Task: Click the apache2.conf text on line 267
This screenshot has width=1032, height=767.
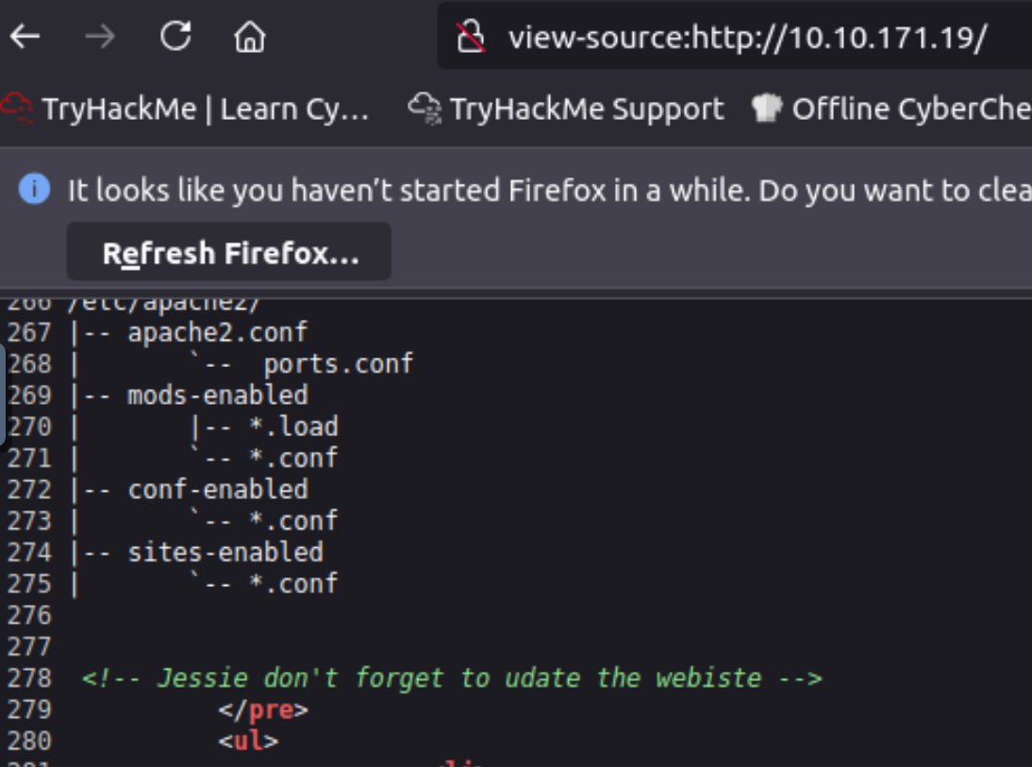Action: tap(218, 332)
